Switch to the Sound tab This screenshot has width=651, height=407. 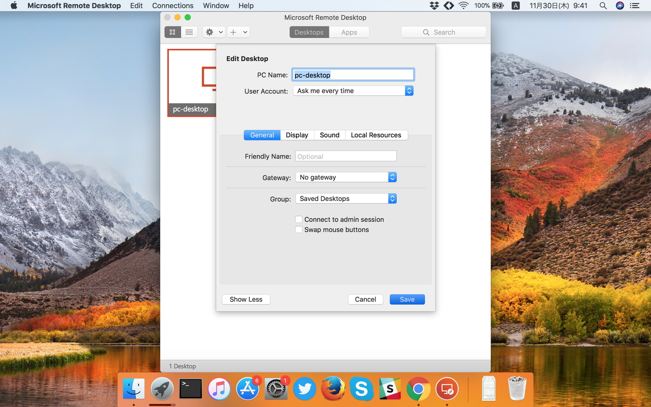pos(330,135)
